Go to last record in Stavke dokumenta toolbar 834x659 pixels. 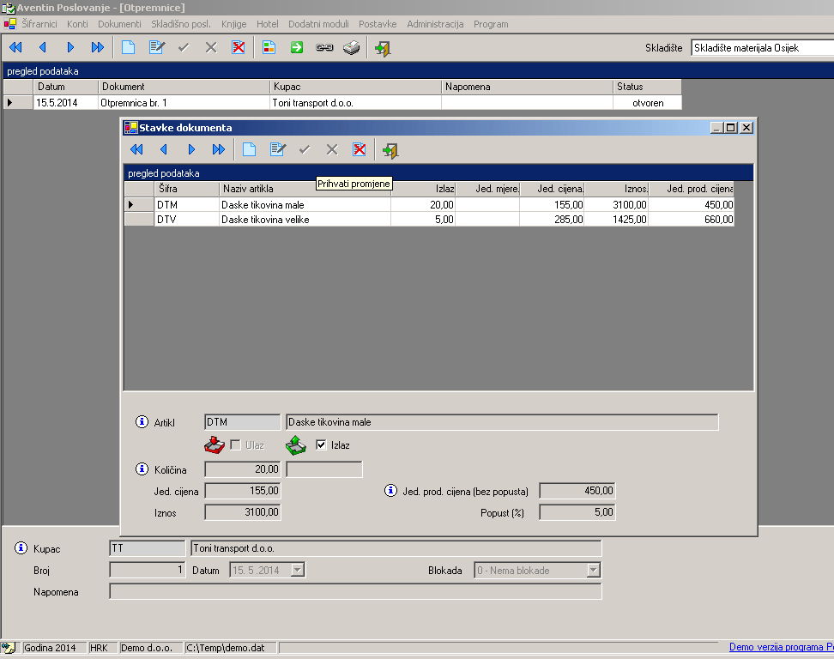click(x=219, y=150)
